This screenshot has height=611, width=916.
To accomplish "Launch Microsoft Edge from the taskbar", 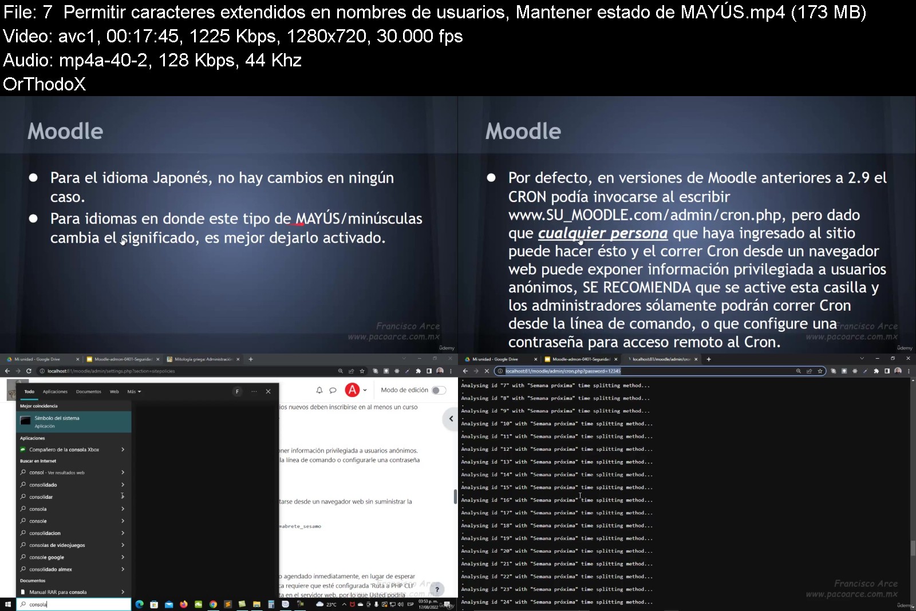I will coord(139,604).
